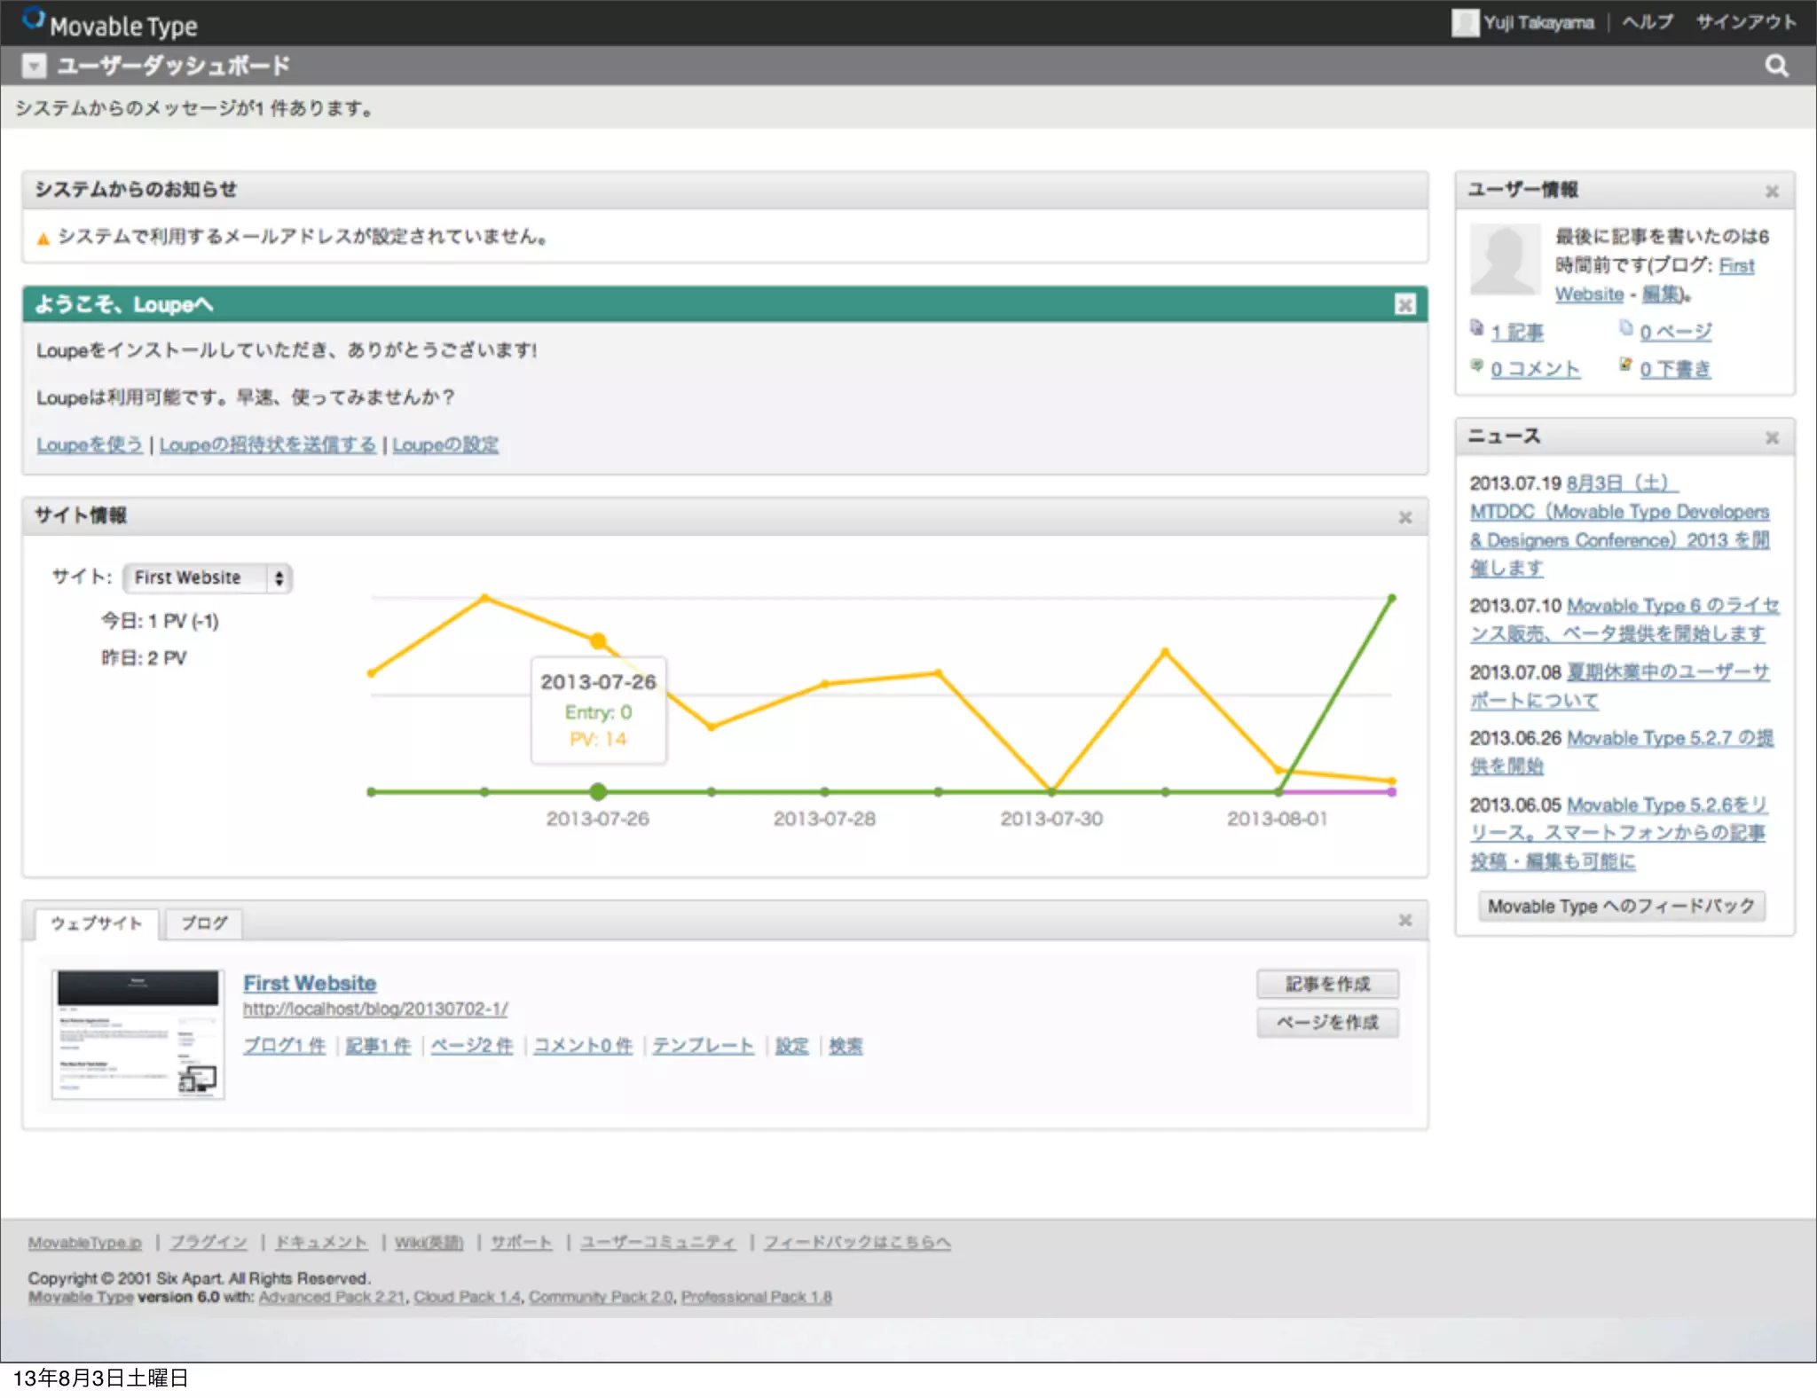Click the 2013-07-26 data point on chart
This screenshot has width=1817, height=1398.
tap(598, 640)
